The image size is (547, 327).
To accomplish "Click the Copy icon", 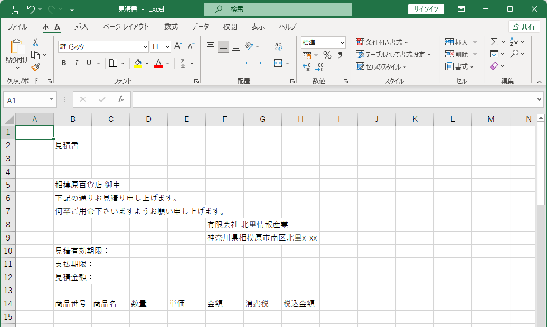I will [x=35, y=55].
